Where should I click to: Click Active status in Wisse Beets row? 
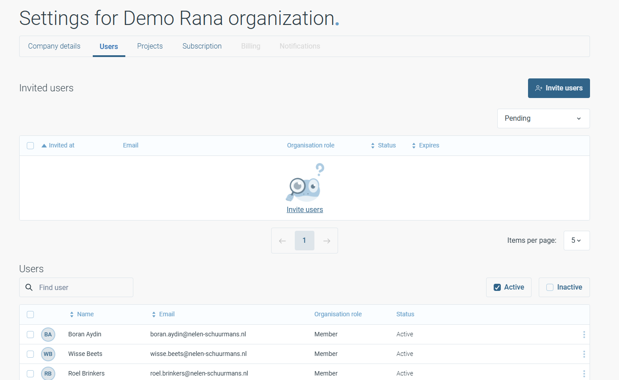tap(405, 354)
